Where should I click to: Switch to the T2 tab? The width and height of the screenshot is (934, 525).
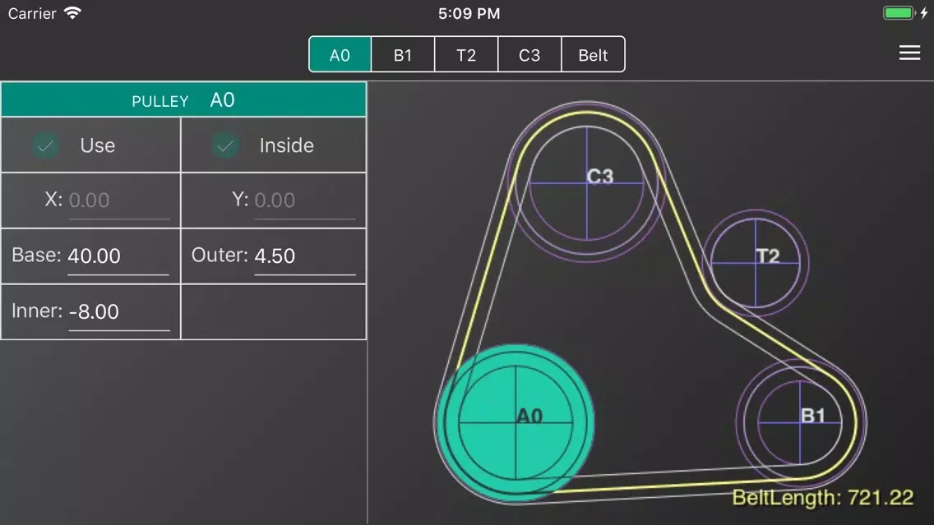point(466,55)
